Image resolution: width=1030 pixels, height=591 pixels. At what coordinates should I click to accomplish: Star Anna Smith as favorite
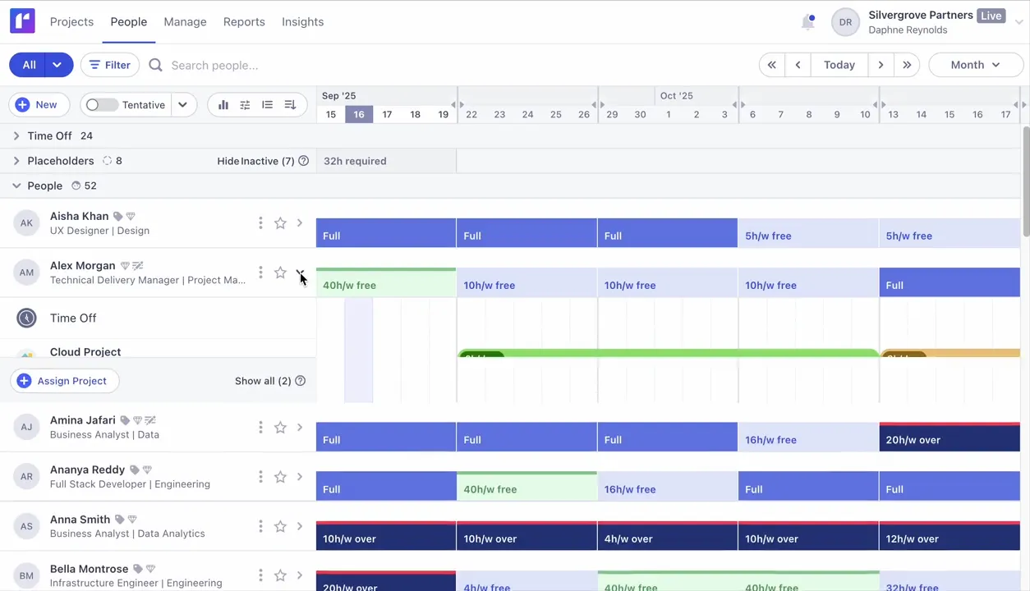coord(280,526)
